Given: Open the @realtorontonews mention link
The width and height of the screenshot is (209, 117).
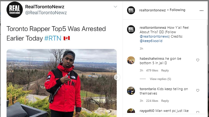Looking at the screenshot, I should tap(155, 36).
